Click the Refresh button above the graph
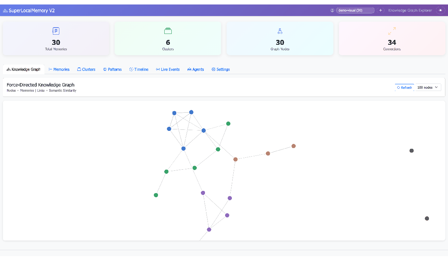Screen dimensions: 448x261 point(404,87)
